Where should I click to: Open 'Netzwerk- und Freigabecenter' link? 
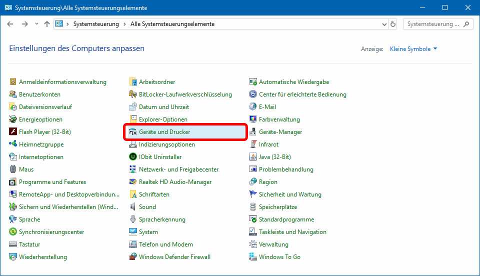tap(178, 169)
